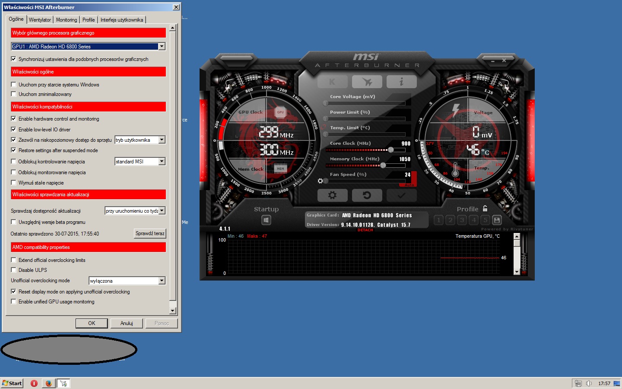Toggle Enable hardware control and monitoring
The image size is (622, 389).
tap(13, 118)
